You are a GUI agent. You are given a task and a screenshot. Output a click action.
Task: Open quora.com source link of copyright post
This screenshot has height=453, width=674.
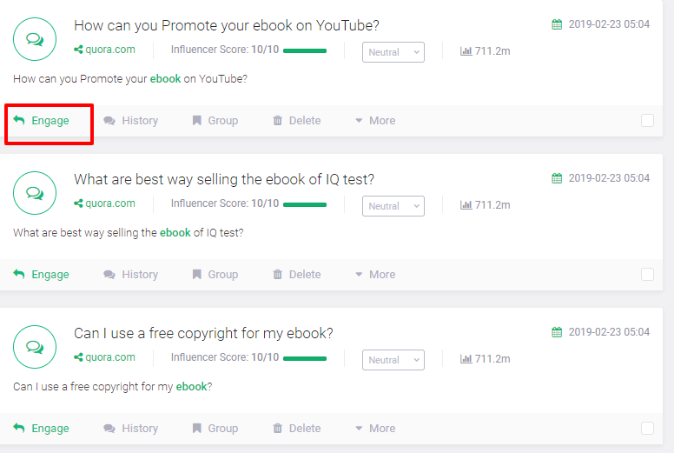[x=109, y=357]
